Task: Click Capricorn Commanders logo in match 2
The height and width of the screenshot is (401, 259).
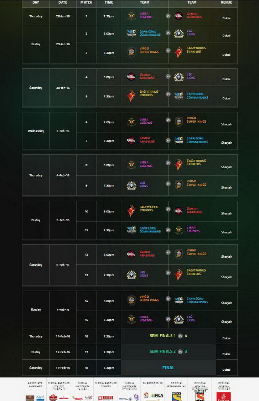Action: click(x=131, y=33)
